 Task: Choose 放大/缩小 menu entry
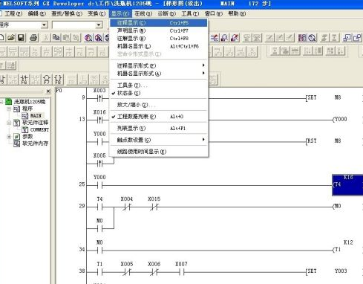click(x=158, y=105)
